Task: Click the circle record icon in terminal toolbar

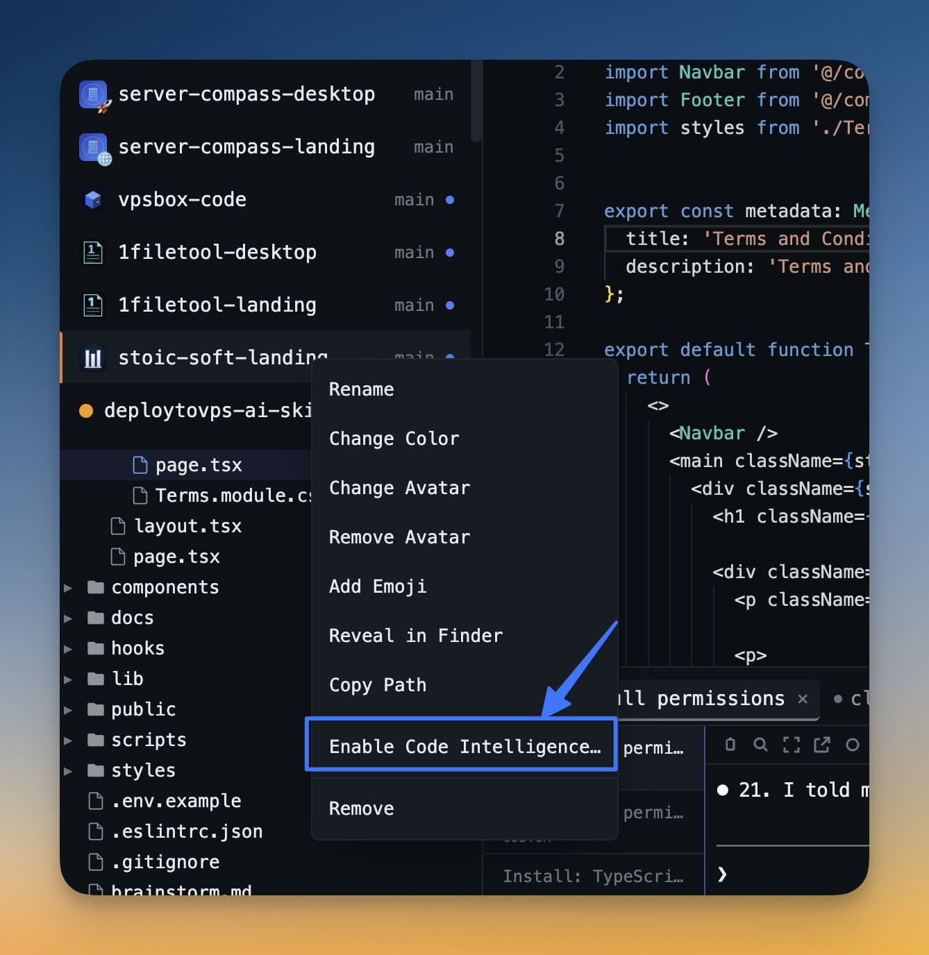Action: click(x=853, y=744)
